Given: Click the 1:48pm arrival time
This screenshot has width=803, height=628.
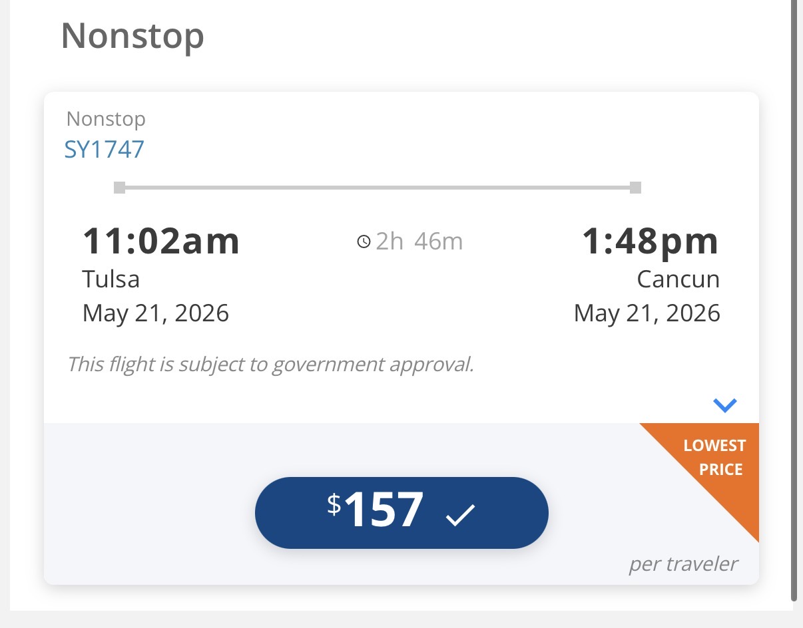Looking at the screenshot, I should [x=651, y=241].
